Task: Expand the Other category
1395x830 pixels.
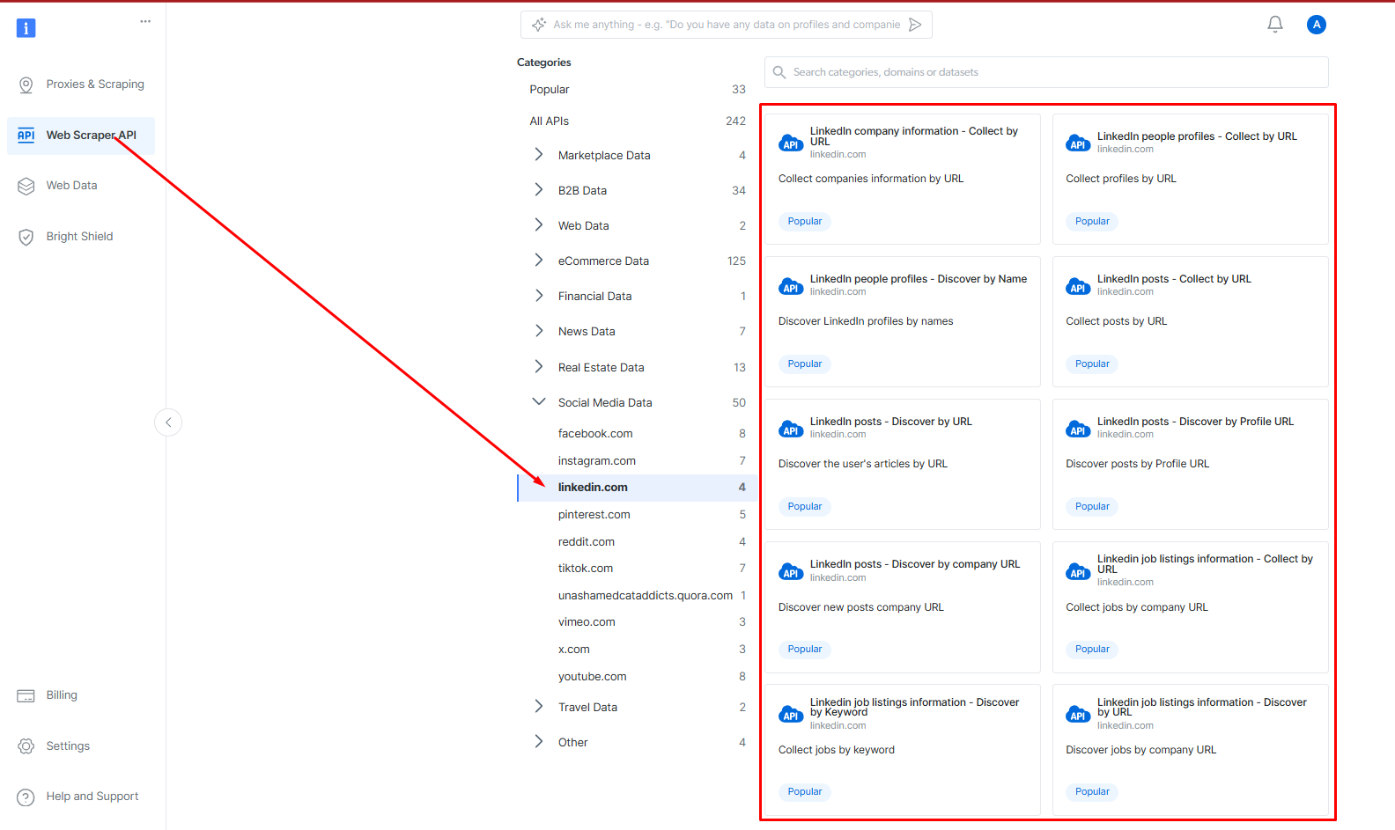Action: pyautogui.click(x=539, y=742)
